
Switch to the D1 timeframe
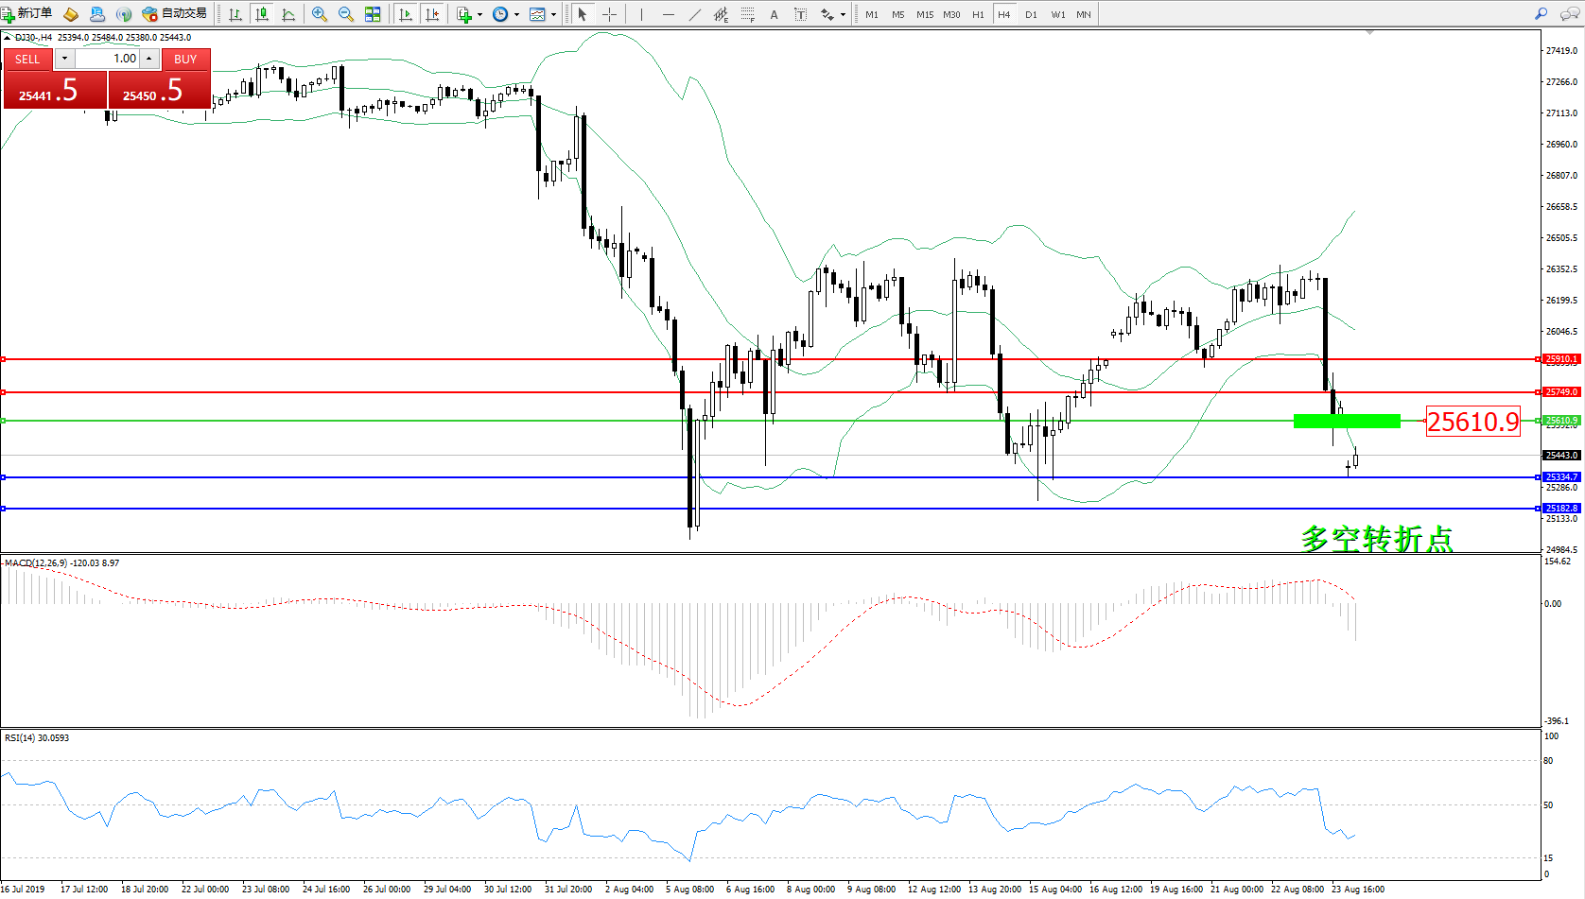point(1031,14)
